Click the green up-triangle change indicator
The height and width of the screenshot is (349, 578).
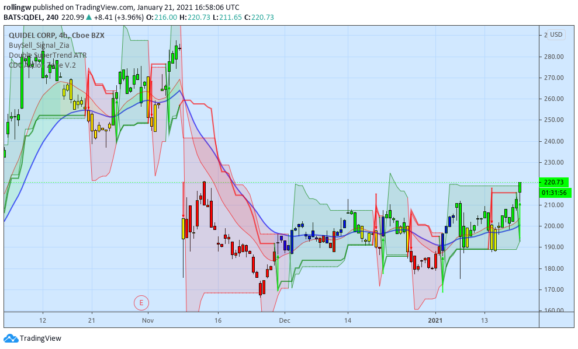pyautogui.click(x=88, y=18)
